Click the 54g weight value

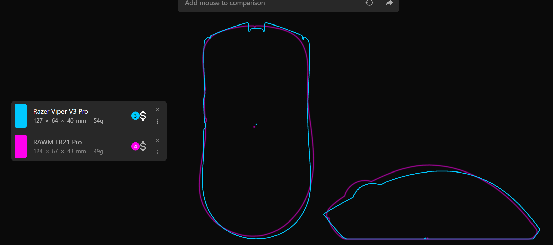coord(98,121)
